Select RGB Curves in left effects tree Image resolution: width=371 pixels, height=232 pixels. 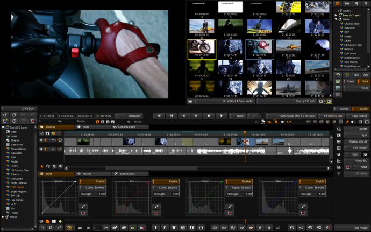point(17,187)
